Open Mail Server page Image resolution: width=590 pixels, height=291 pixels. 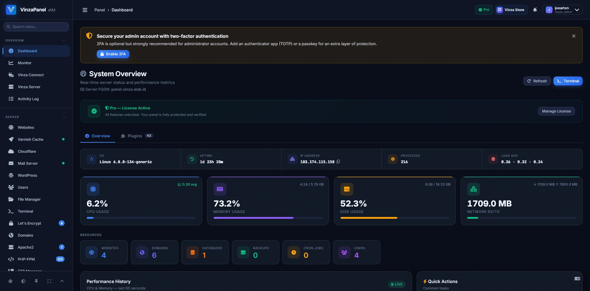click(x=36, y=163)
